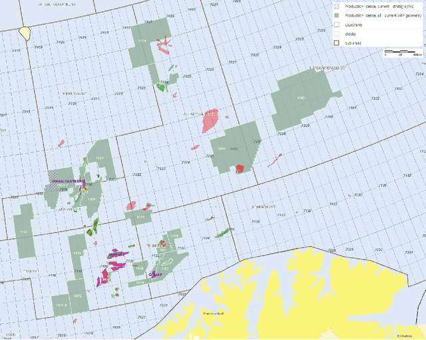Click the grey hatched area beside Johan Castberg
This screenshot has width=426, height=340.
click(52, 181)
